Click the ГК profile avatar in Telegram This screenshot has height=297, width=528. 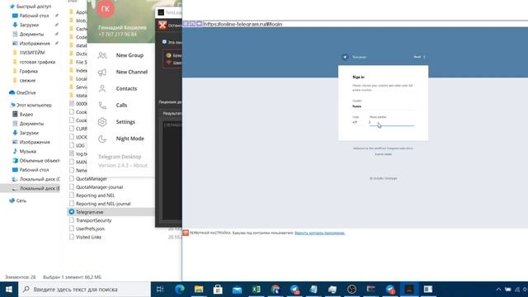[106, 9]
